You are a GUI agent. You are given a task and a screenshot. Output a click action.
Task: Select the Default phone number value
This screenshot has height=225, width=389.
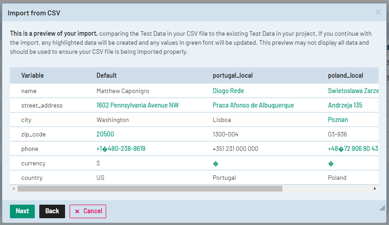point(121,149)
